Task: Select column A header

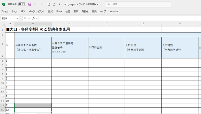Action: 10,23
